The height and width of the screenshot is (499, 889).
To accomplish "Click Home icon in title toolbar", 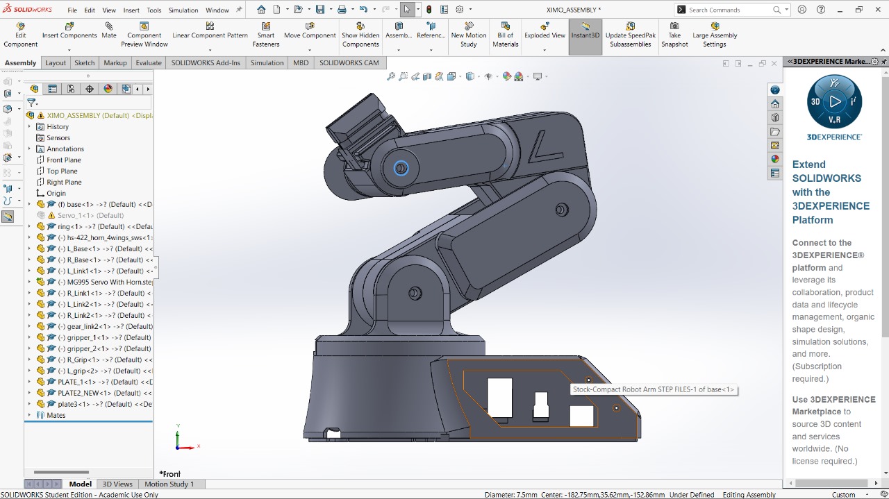I will click(x=261, y=10).
